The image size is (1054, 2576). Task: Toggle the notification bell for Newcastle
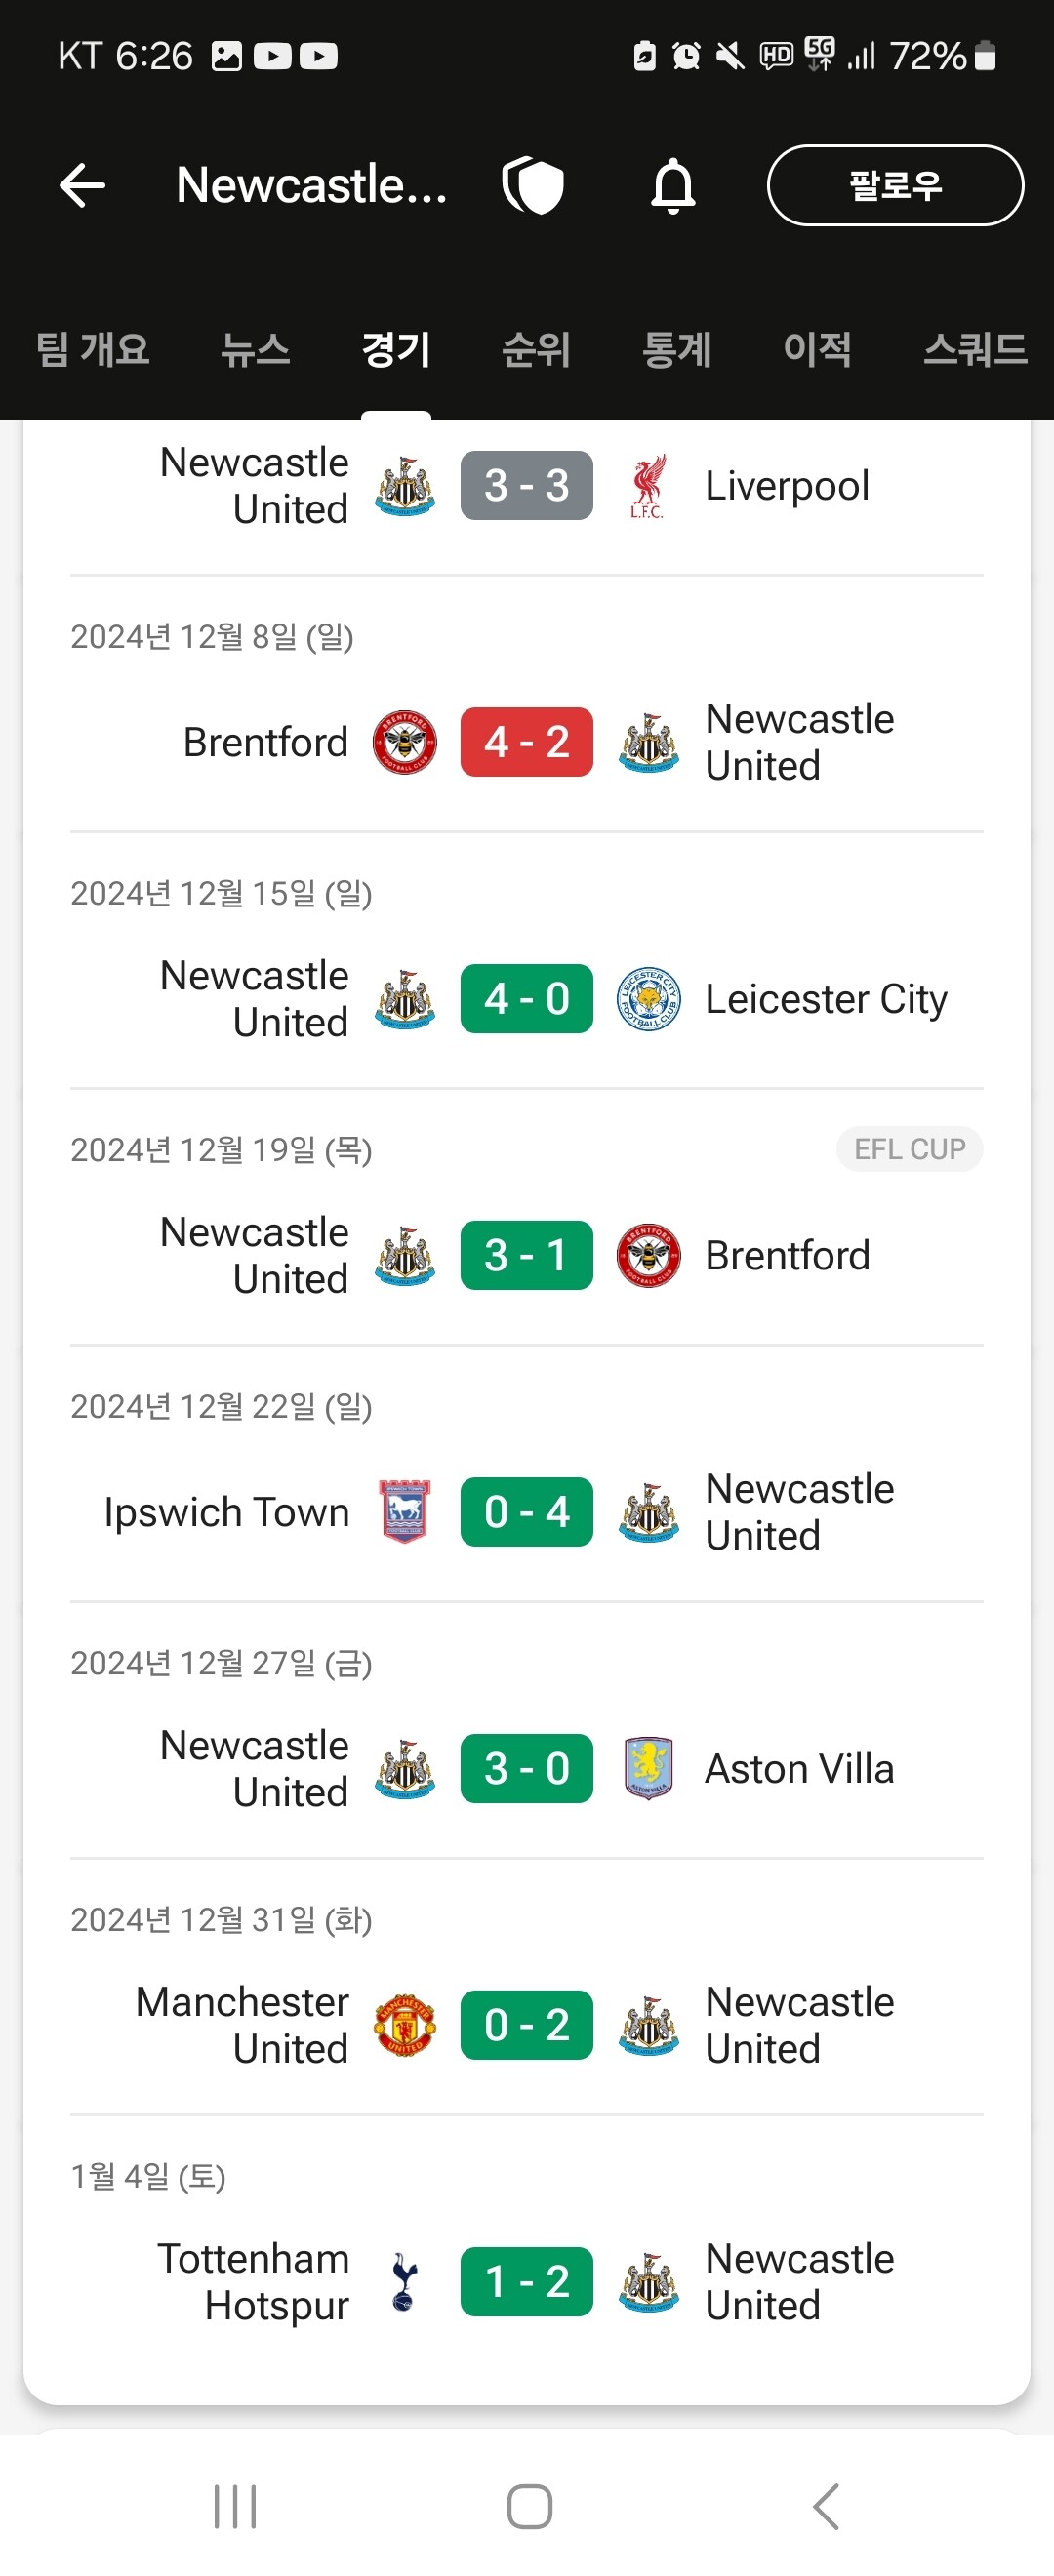click(673, 186)
